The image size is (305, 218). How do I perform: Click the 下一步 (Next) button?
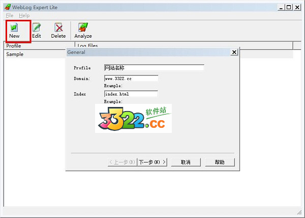pos(152,162)
